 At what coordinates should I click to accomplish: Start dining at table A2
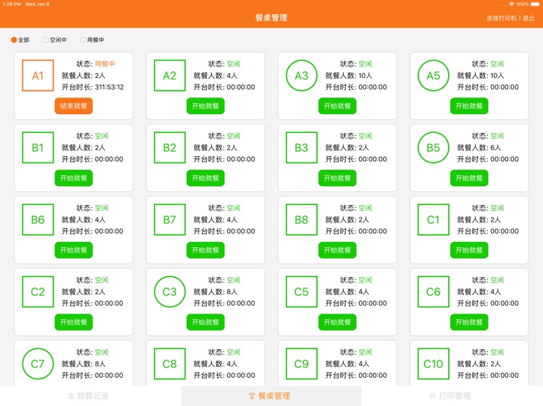206,106
